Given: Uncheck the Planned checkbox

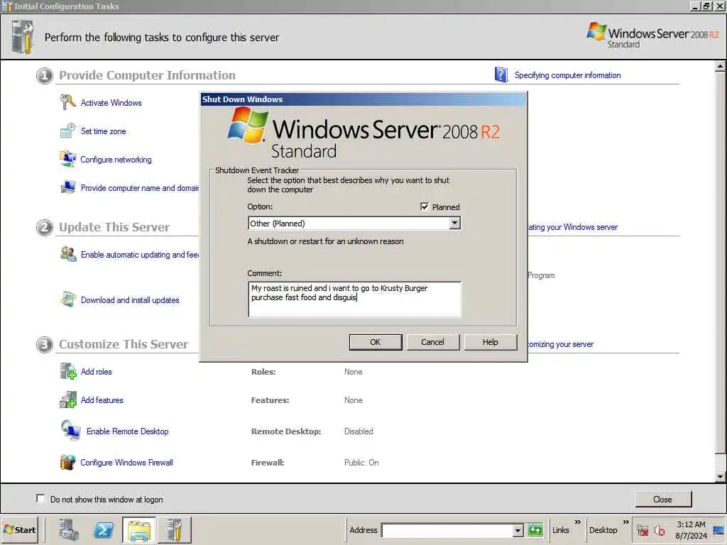Looking at the screenshot, I should (x=425, y=207).
